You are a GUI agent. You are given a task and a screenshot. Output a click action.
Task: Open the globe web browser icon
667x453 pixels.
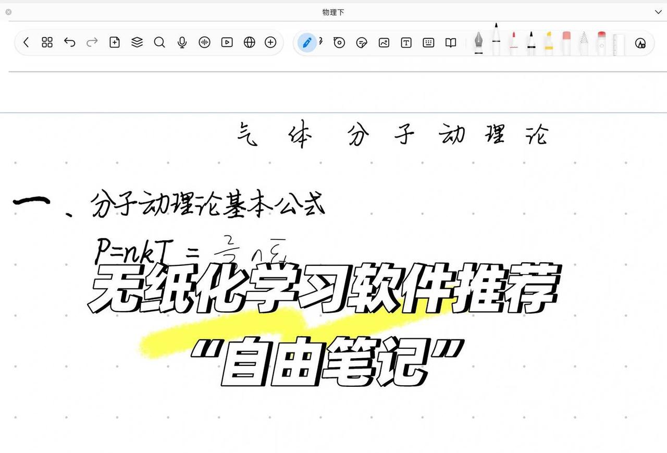(250, 43)
